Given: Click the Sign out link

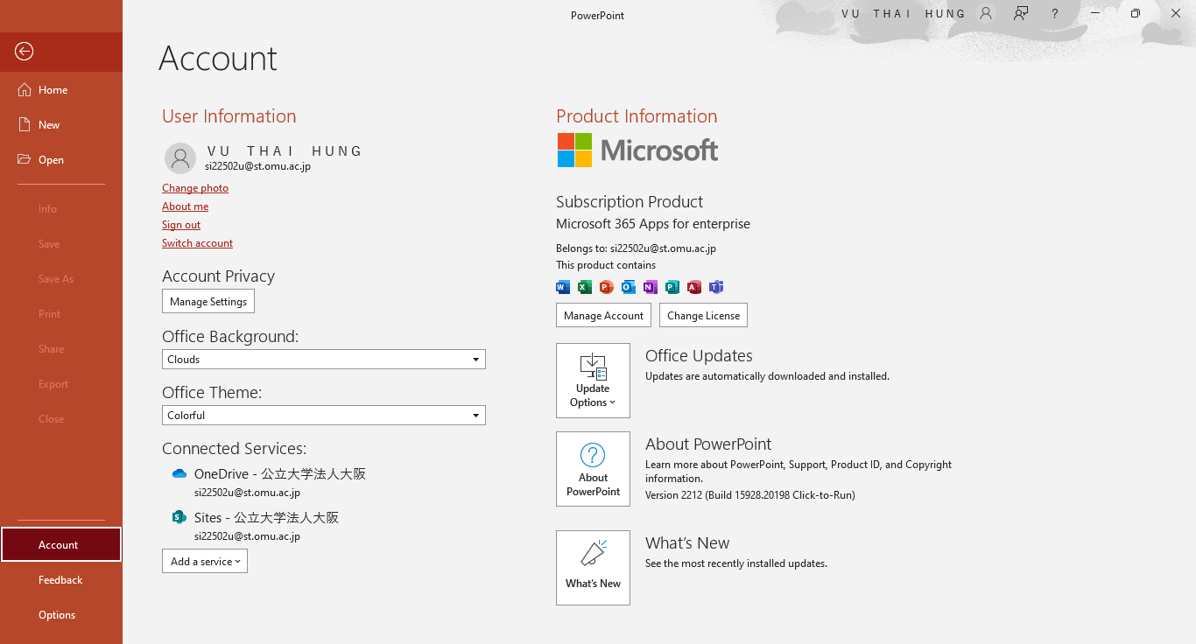Looking at the screenshot, I should click(x=181, y=225).
